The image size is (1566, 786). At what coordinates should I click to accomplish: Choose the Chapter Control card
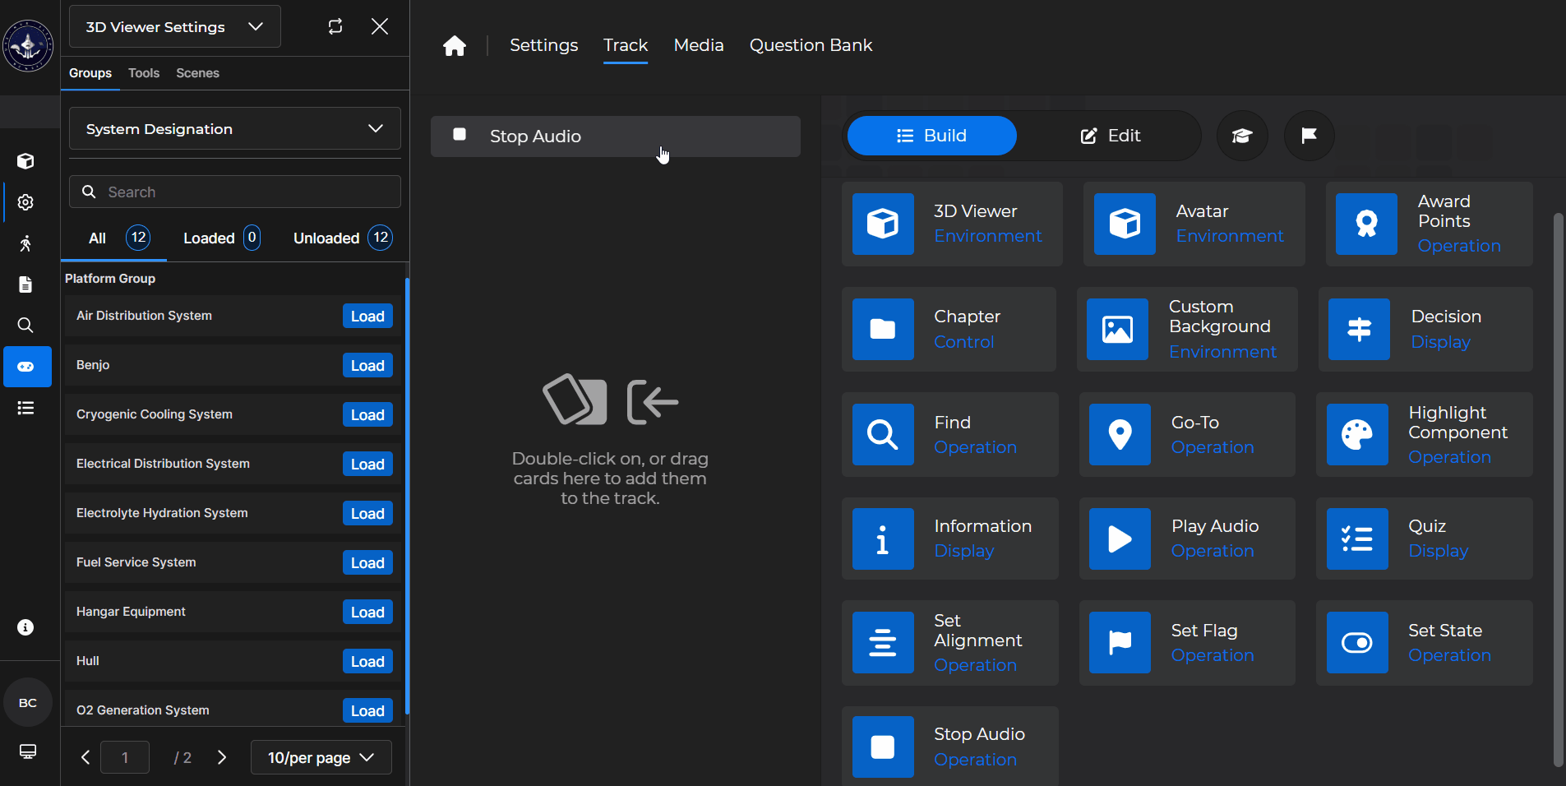point(949,329)
